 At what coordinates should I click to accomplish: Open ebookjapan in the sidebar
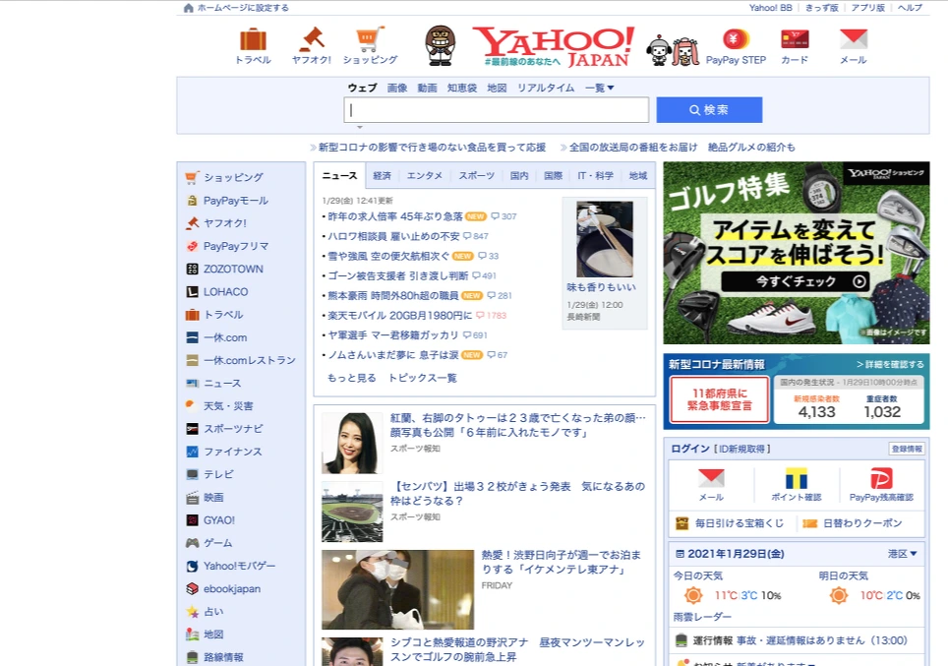(x=231, y=588)
